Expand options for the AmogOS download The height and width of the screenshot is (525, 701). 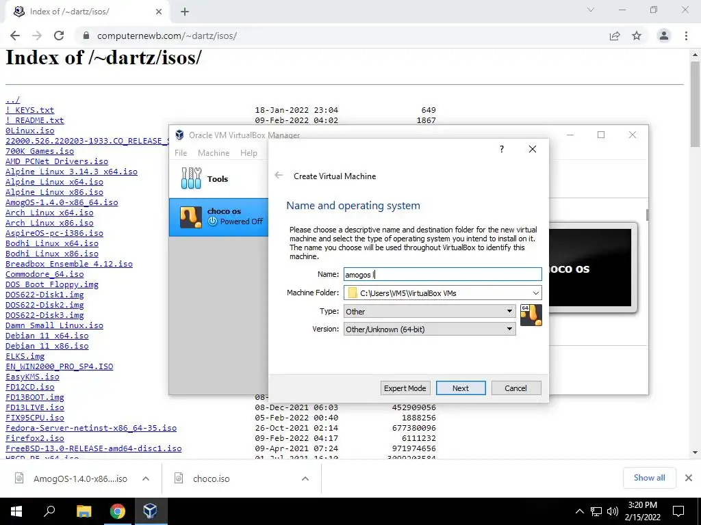[x=146, y=479]
